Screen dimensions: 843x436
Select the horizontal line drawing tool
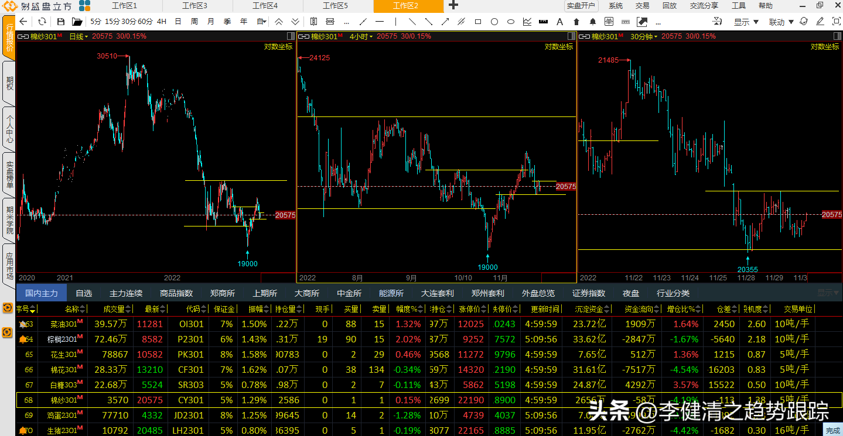click(380, 22)
